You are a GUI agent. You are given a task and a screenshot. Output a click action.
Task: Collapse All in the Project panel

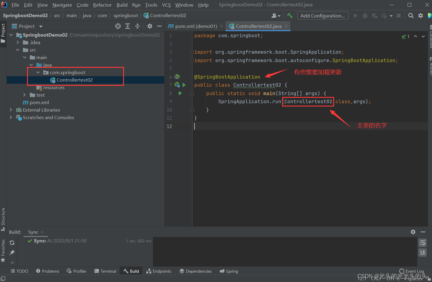[137, 26]
